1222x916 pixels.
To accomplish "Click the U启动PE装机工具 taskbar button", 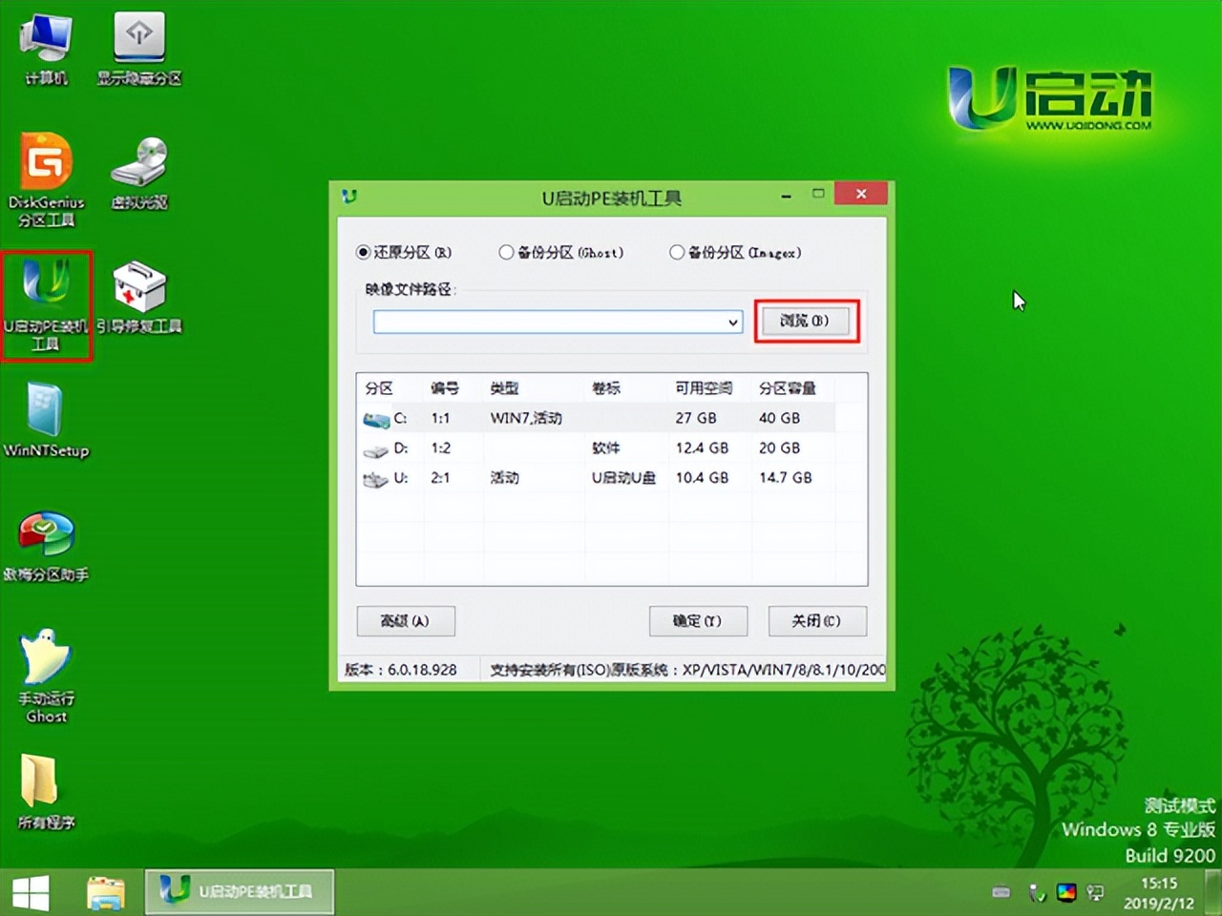I will 239,890.
